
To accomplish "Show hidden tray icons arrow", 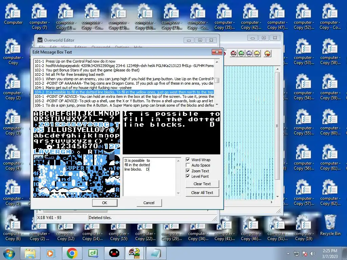I will pyautogui.click(x=288, y=254).
